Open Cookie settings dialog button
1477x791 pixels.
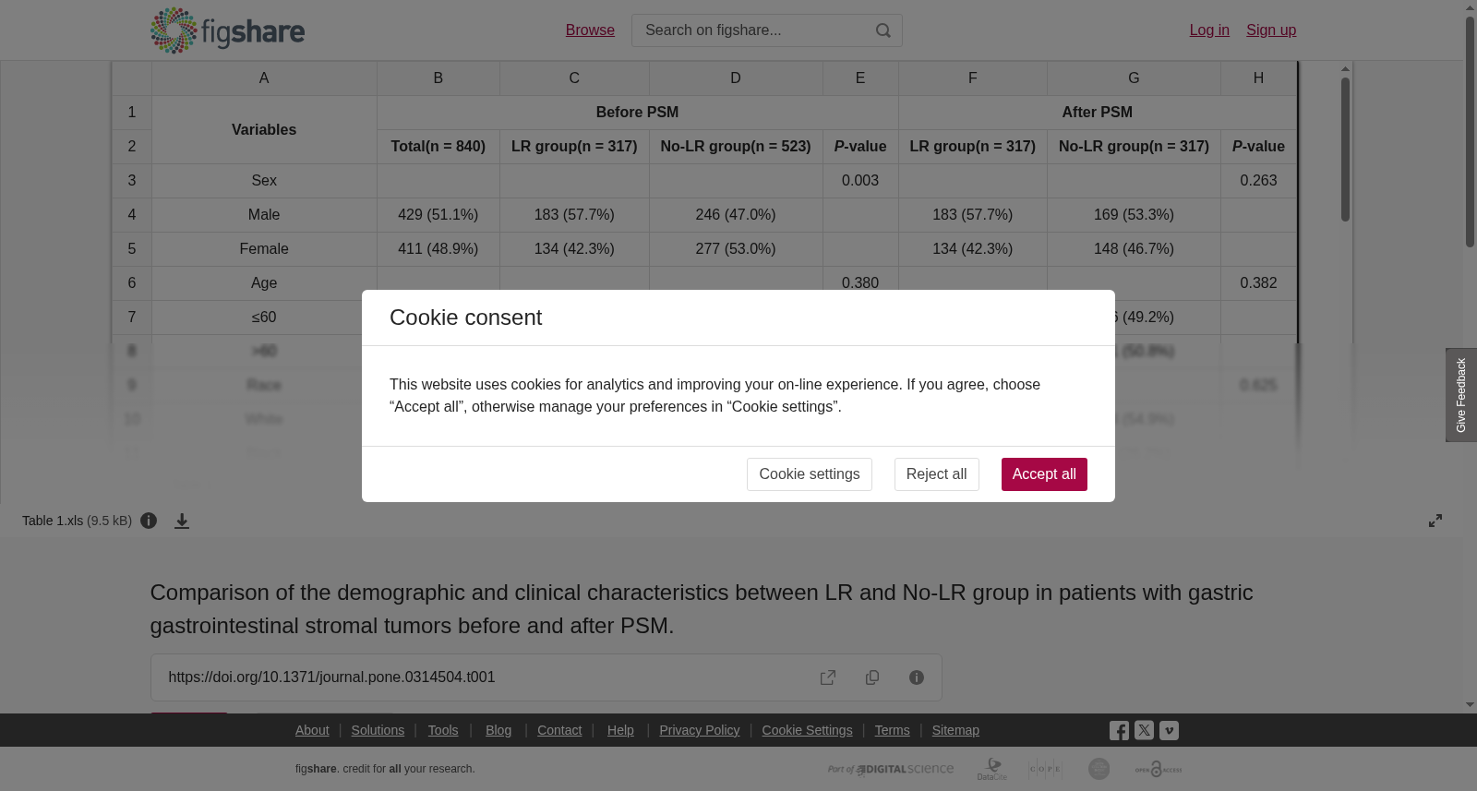(810, 474)
